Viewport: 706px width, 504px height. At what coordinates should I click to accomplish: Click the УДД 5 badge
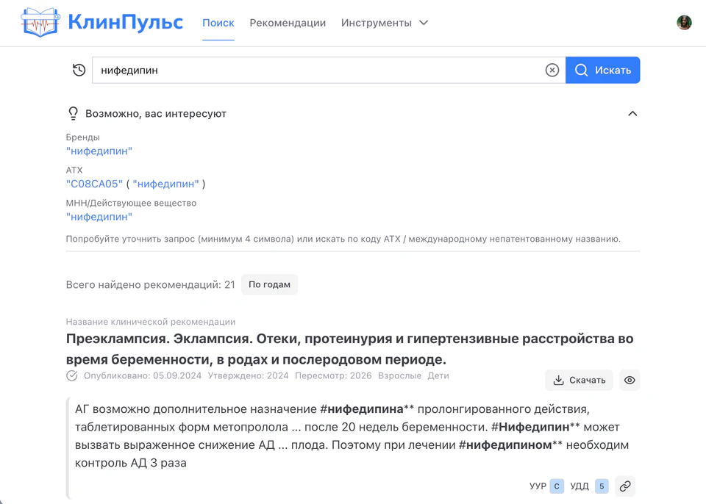602,486
